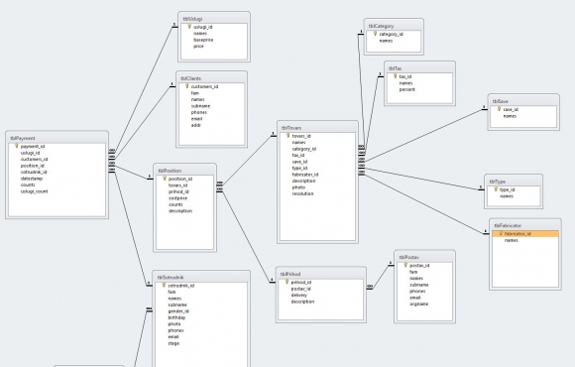Click the key icon next to customers_id

pyautogui.click(x=187, y=86)
